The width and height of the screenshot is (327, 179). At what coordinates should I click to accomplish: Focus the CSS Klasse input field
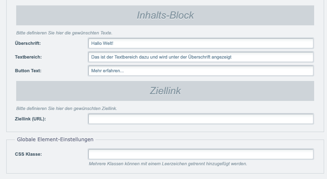pos(200,154)
